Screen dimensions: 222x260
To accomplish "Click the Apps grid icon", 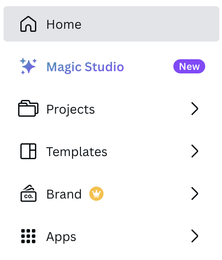I will click(x=28, y=236).
